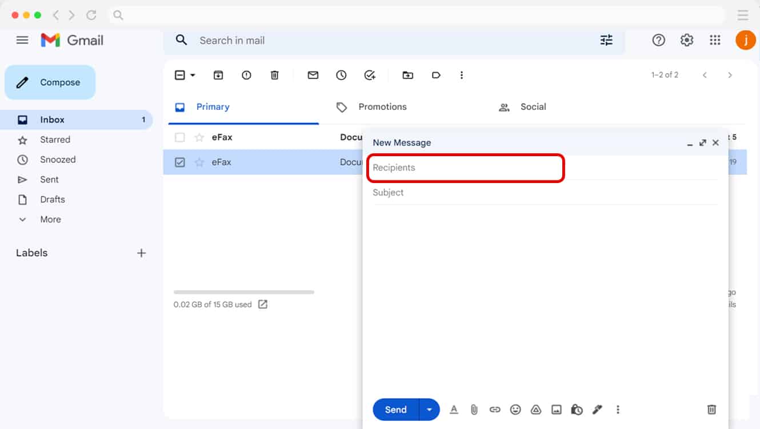Viewport: 760px width, 429px height.
Task: Click the Recipients field
Action: [x=465, y=168]
